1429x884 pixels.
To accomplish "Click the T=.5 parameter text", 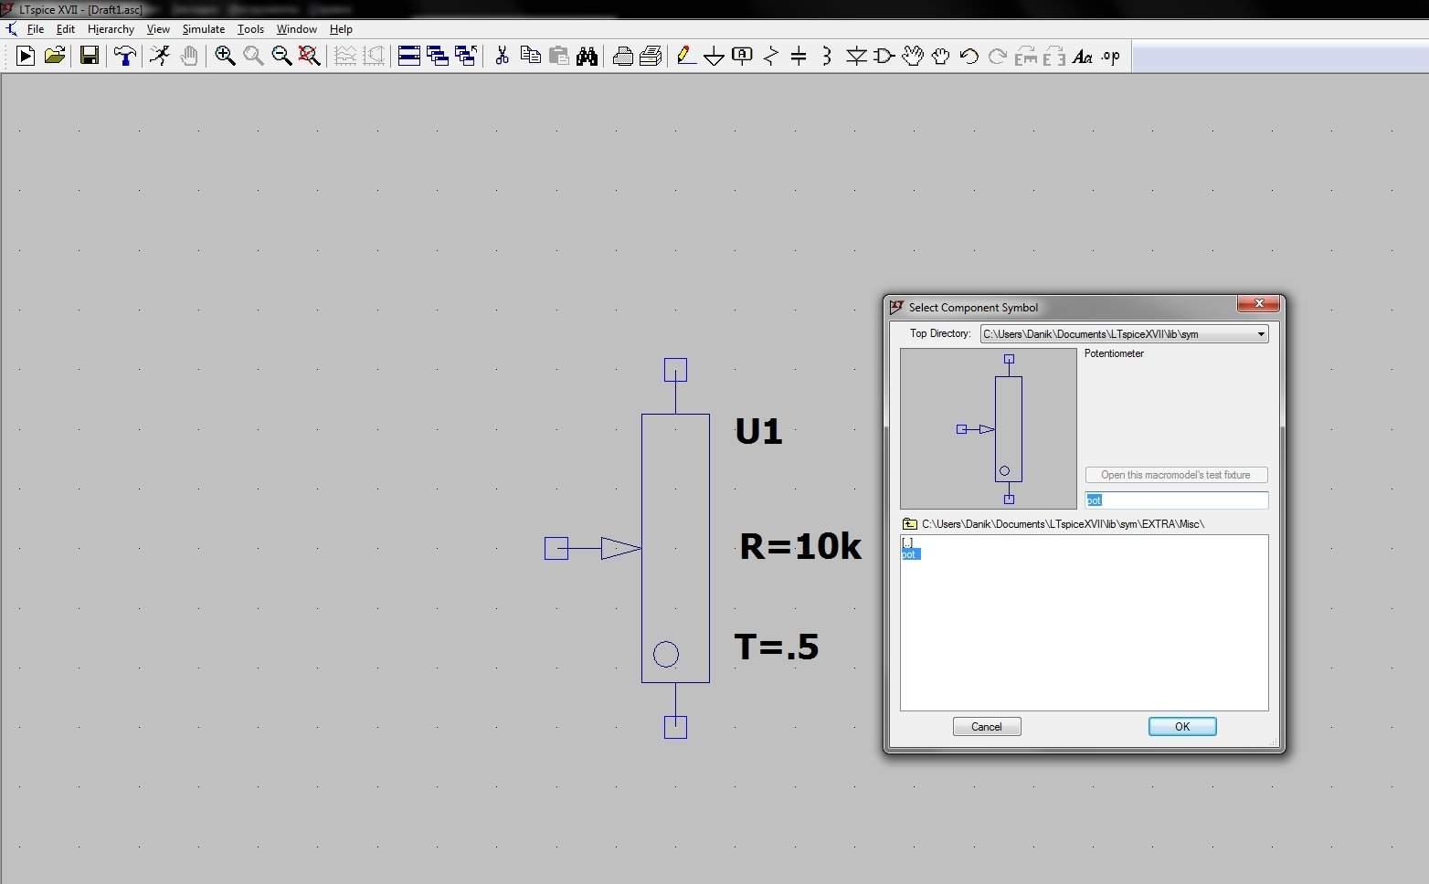I will click(x=777, y=647).
